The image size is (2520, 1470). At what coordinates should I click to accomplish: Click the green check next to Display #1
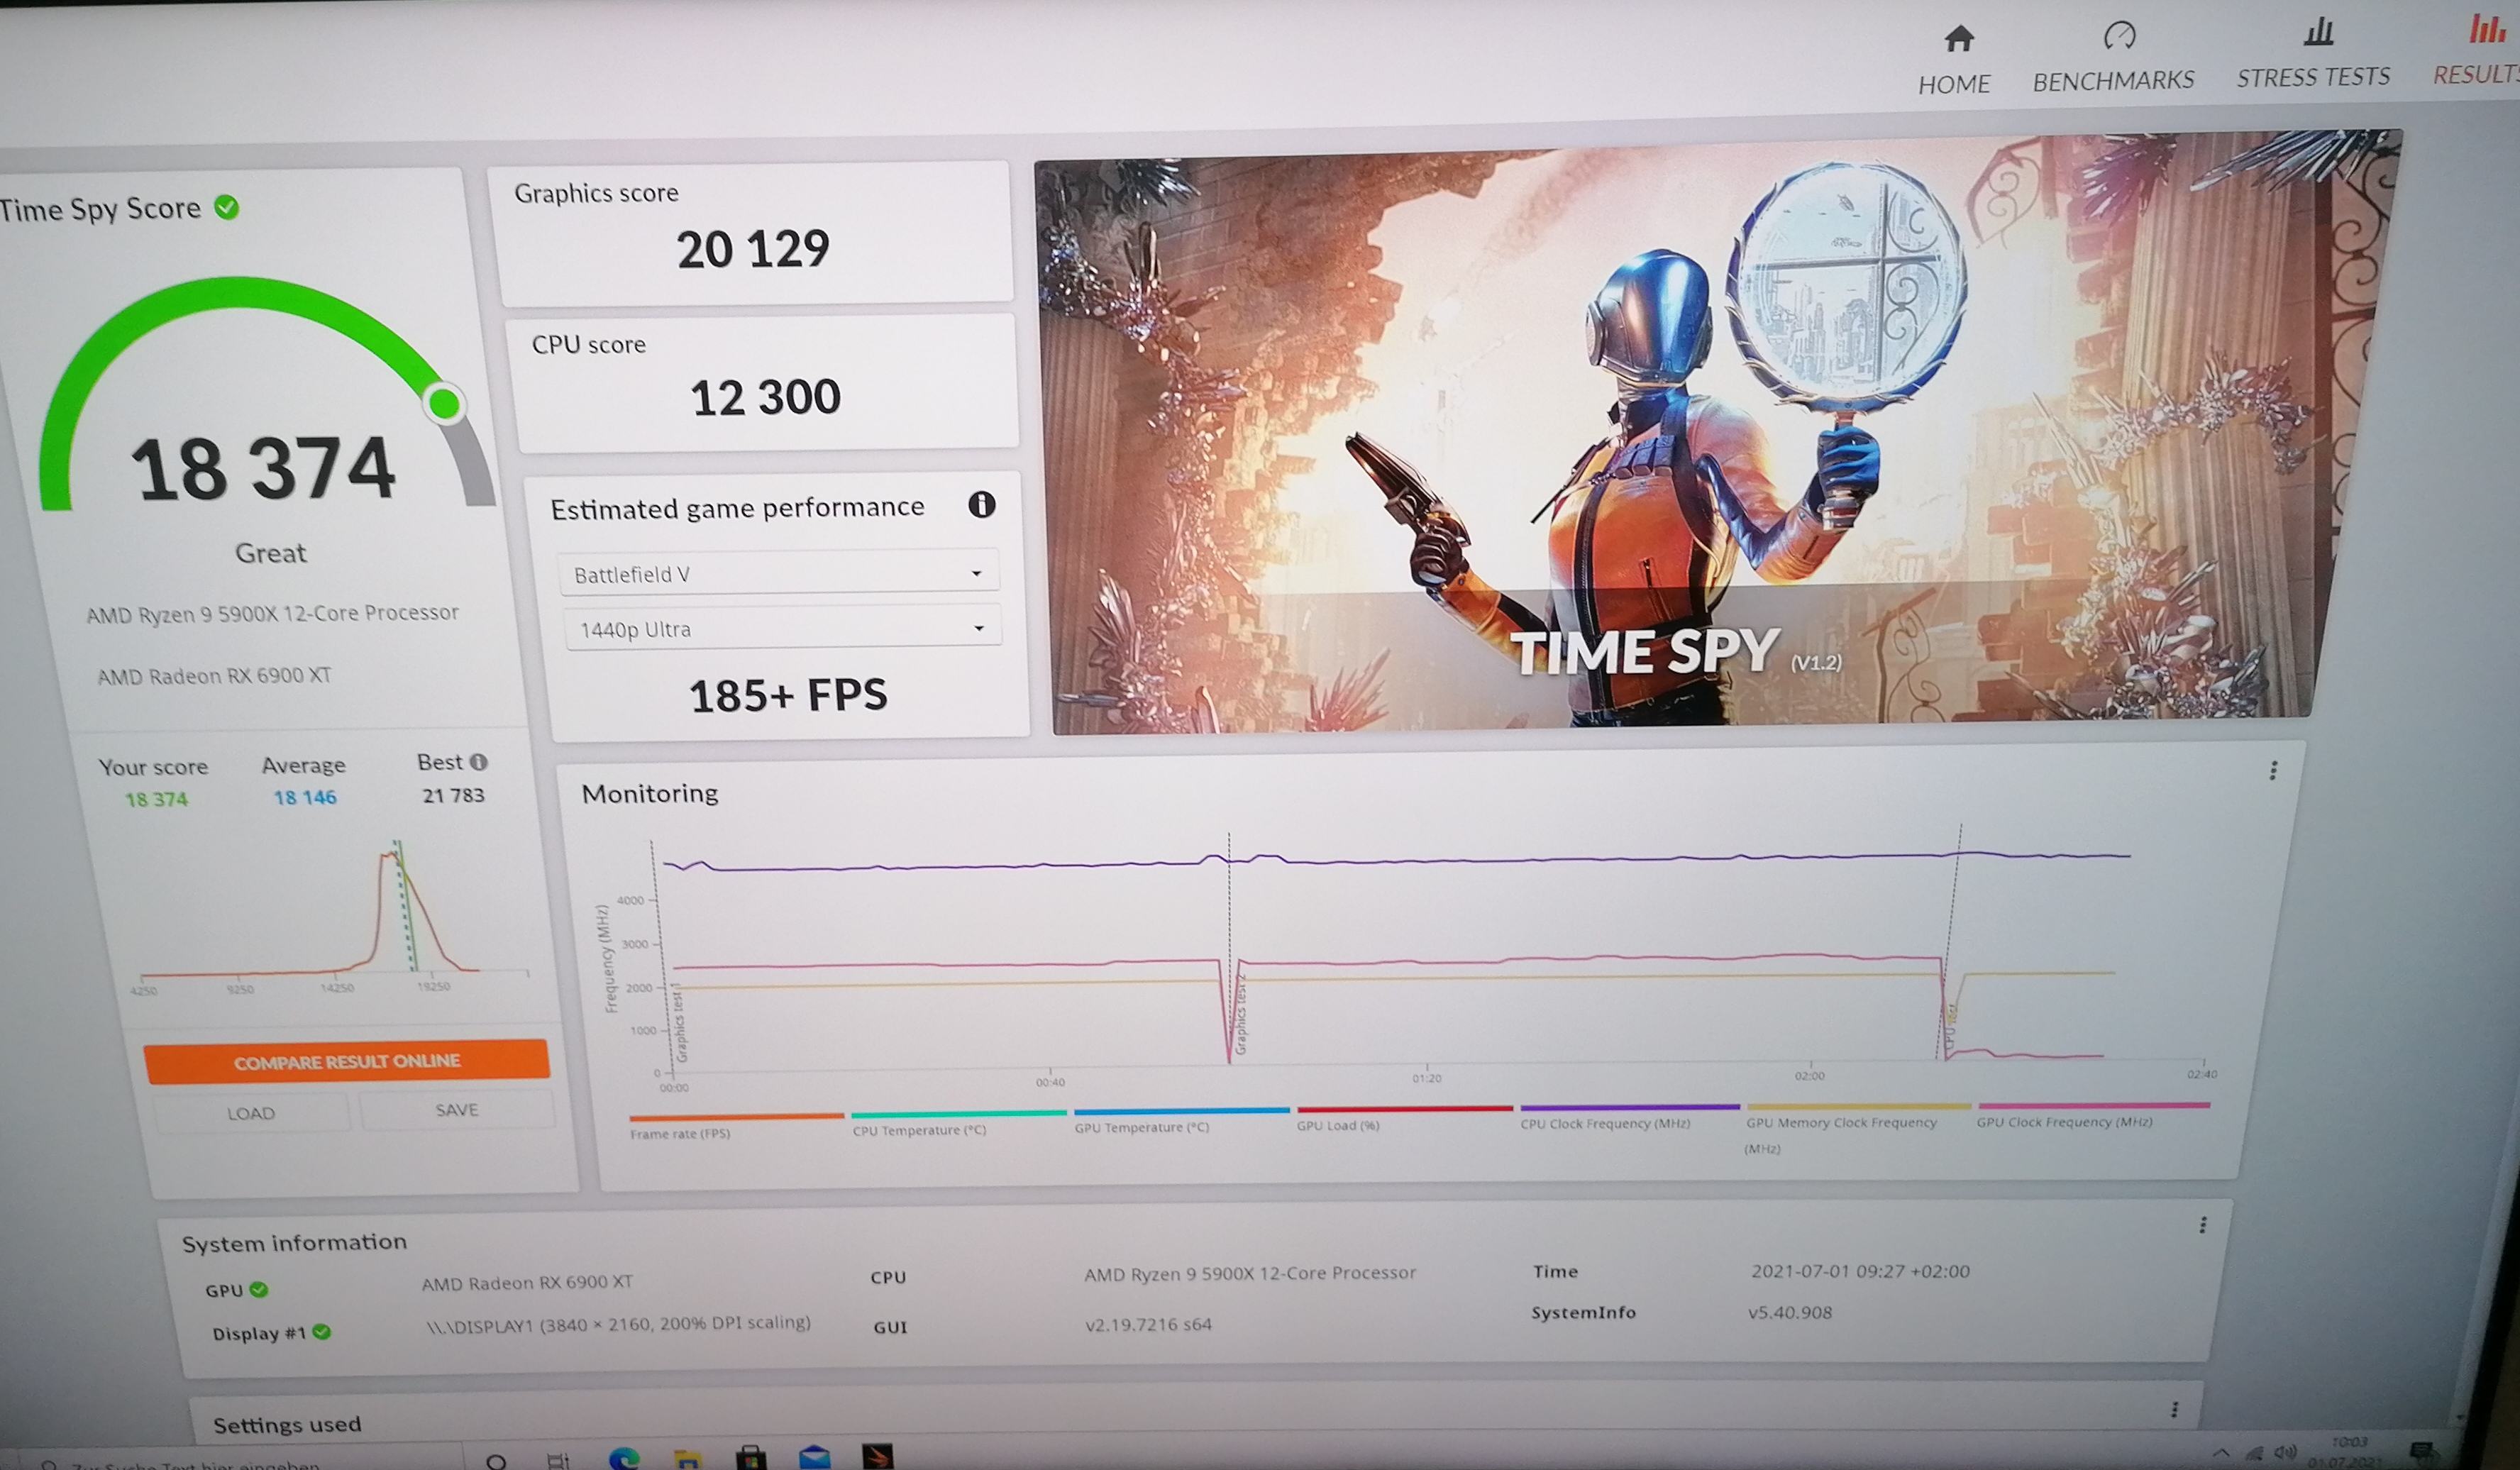pos(321,1332)
